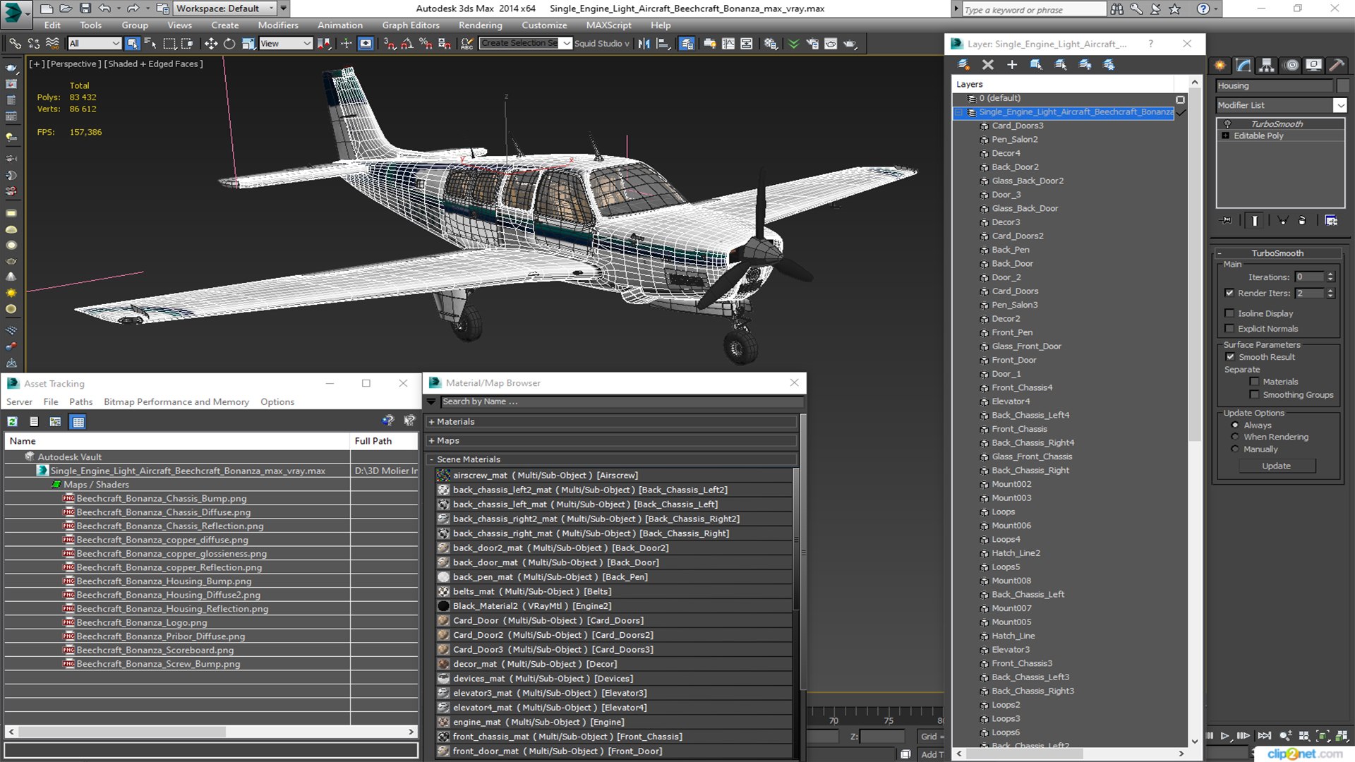Screen dimensions: 1355x762
Task: Pin the modifier stack
Action: point(1227,221)
